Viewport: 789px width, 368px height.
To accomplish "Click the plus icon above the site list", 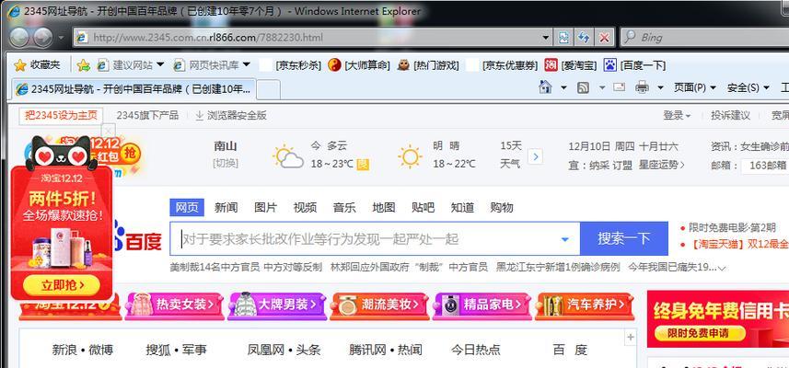I will click(x=630, y=338).
